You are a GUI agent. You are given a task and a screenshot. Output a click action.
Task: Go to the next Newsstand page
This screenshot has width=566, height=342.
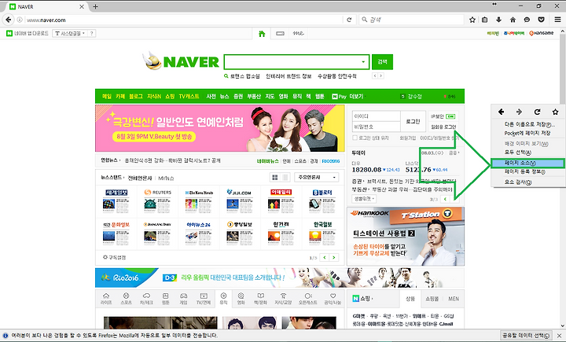334,258
